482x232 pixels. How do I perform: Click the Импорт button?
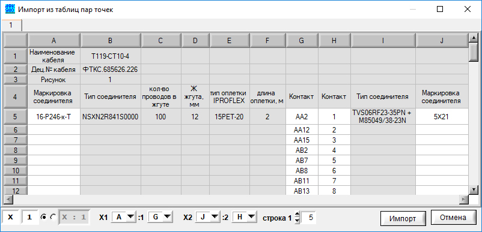[x=403, y=219]
